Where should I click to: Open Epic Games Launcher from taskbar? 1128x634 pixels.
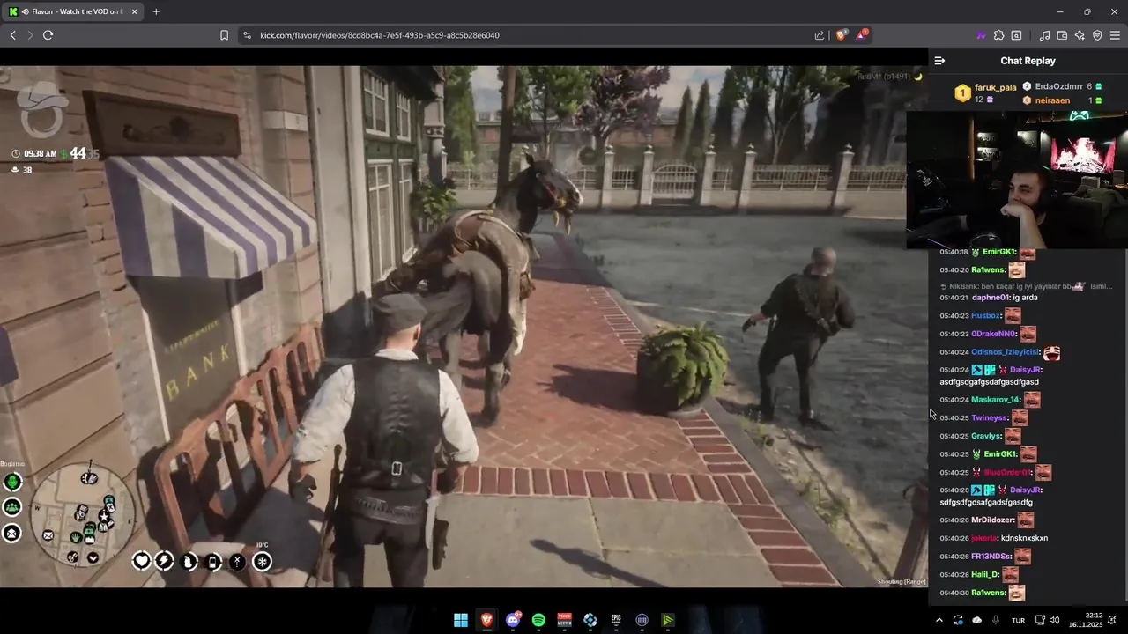coord(616,620)
